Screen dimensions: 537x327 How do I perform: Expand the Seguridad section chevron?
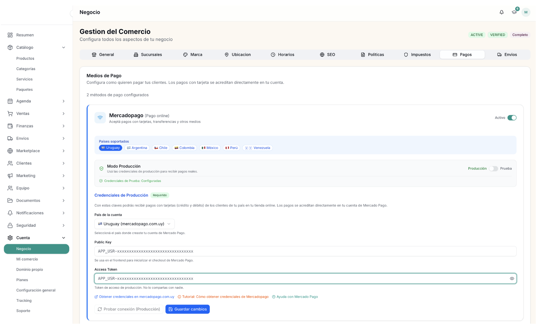click(x=63, y=225)
